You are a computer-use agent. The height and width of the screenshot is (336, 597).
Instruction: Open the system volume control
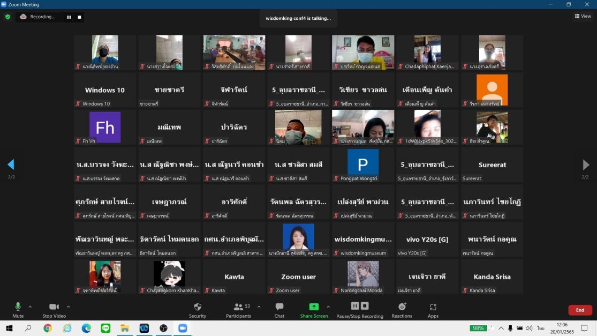click(x=529, y=328)
